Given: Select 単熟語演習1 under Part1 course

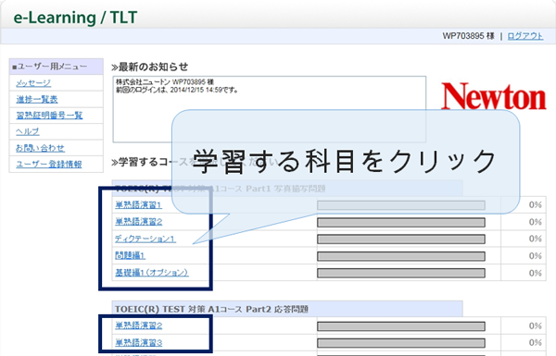Looking at the screenshot, I should tap(139, 205).
